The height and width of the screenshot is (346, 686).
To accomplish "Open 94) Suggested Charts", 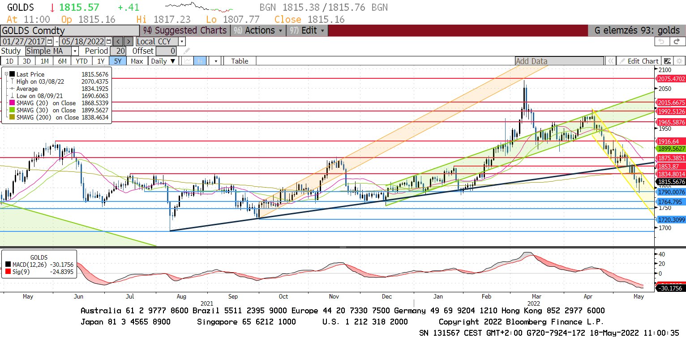I will tap(185, 30).
